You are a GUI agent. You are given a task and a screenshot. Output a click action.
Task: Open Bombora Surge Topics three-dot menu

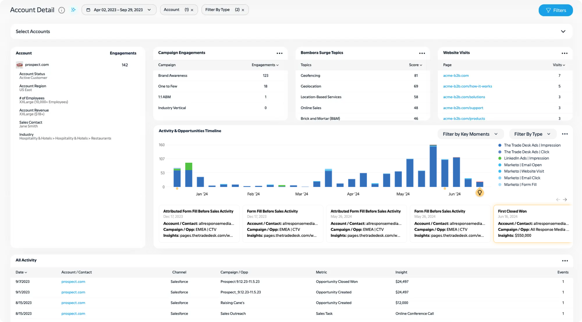click(x=422, y=53)
